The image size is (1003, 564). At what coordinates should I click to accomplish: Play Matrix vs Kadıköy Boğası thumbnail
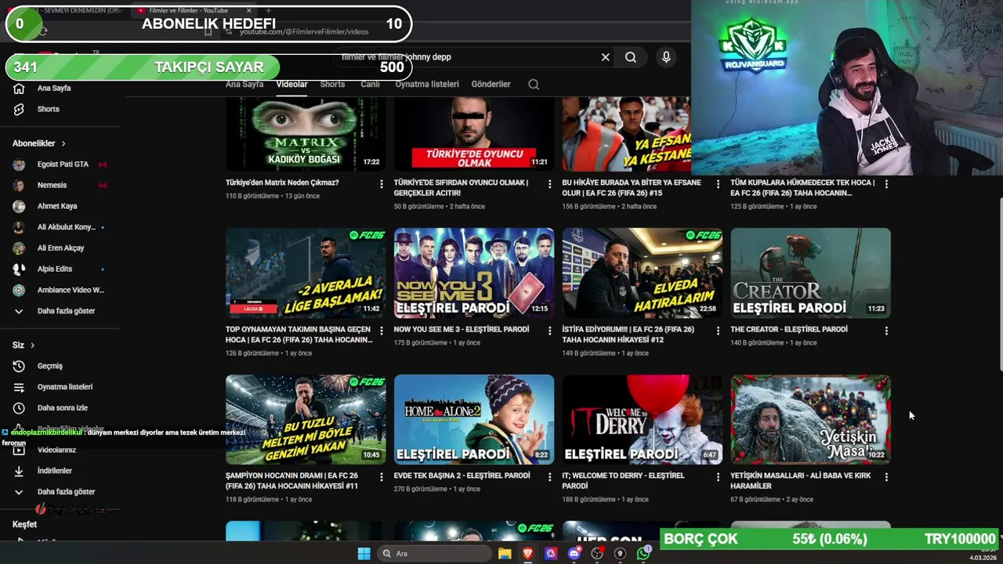pos(306,133)
